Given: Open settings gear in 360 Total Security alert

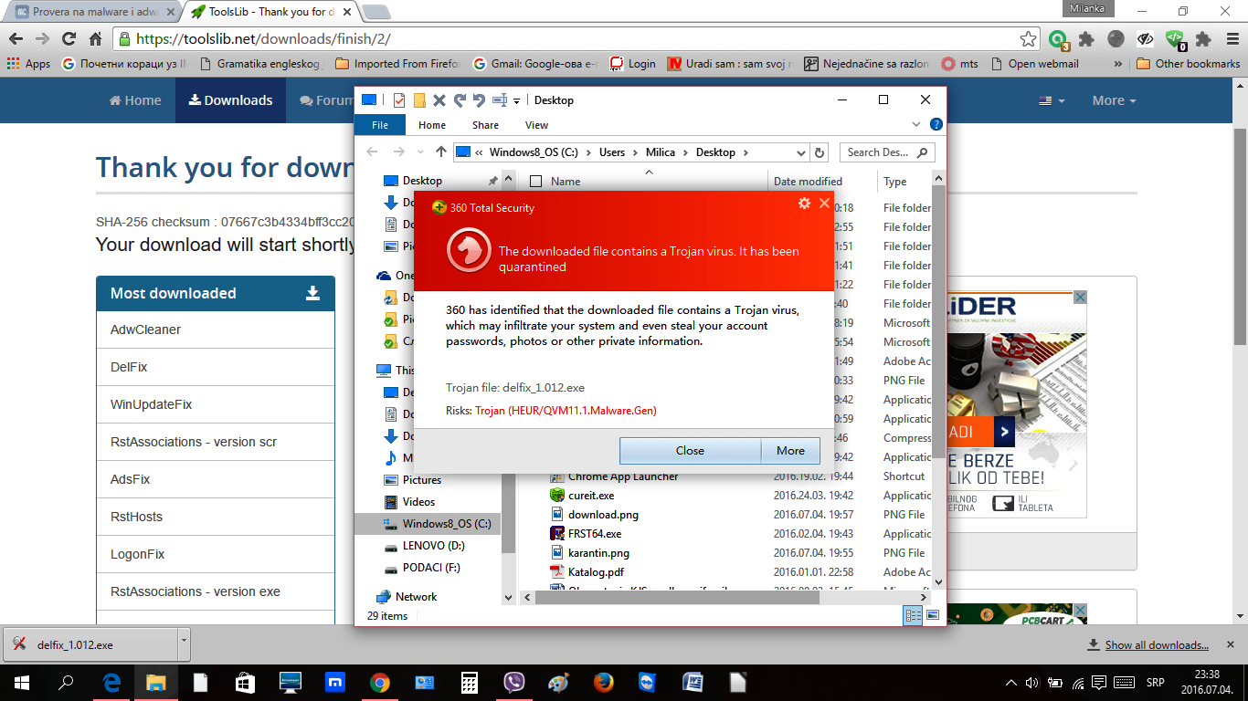Looking at the screenshot, I should [x=804, y=203].
